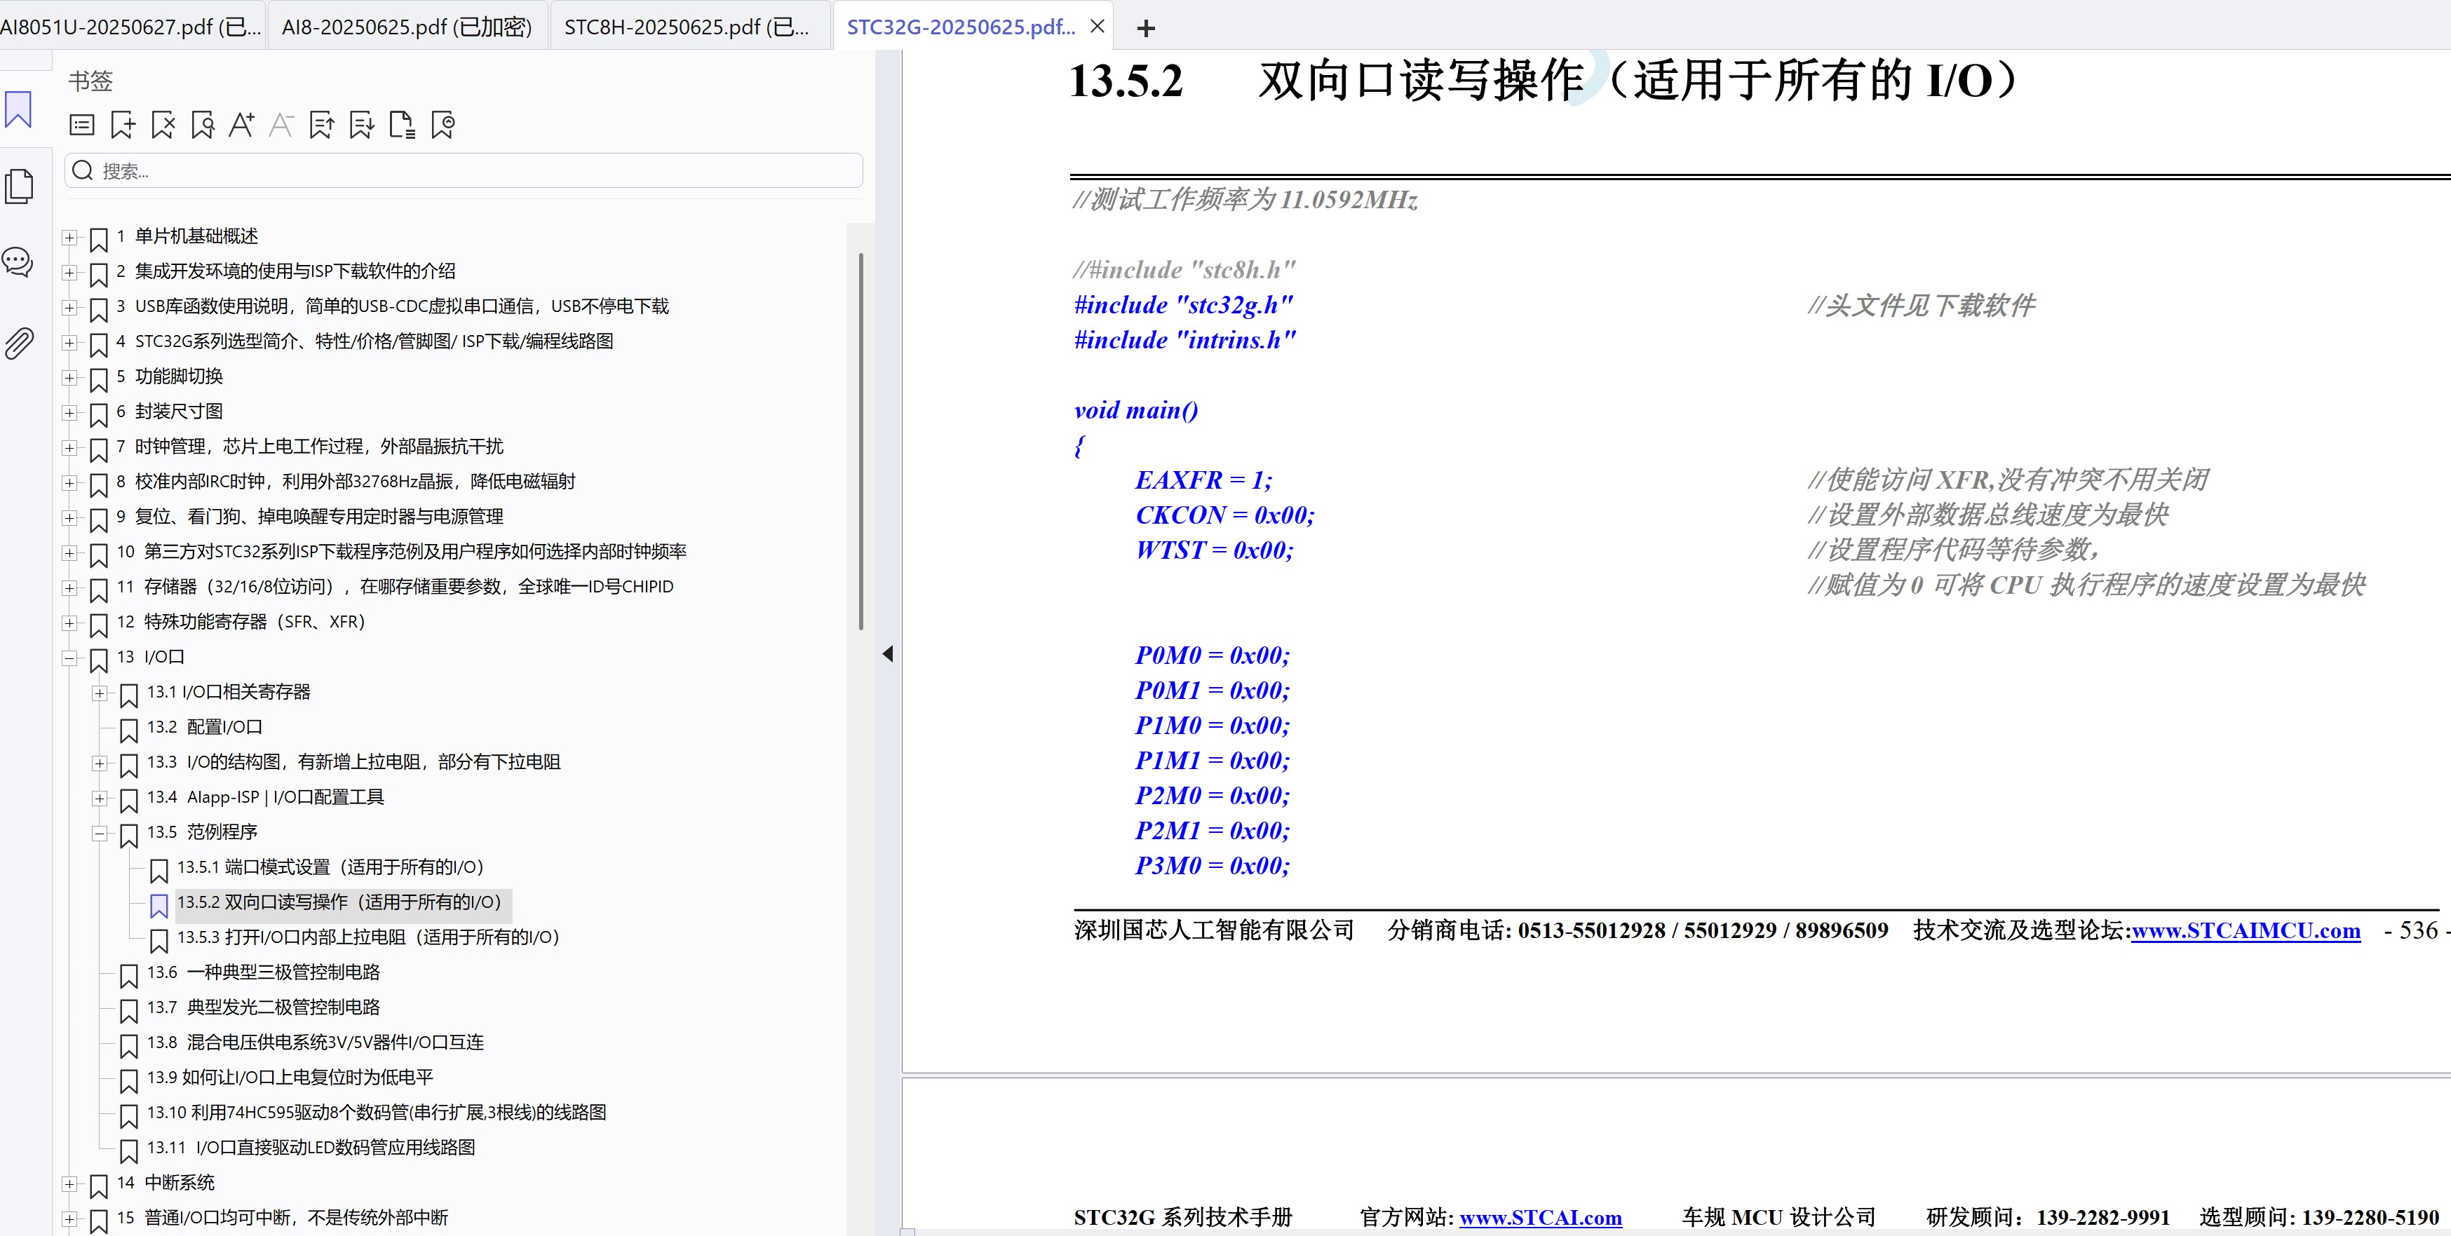The width and height of the screenshot is (2451, 1236).
Task: Expand chapter 4 STC32G系列选型简介
Action: click(x=69, y=343)
